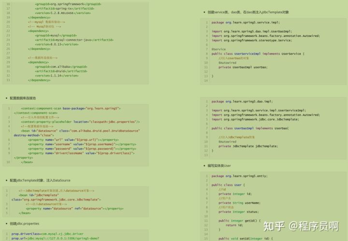
Task: Click the line "public void setId(Integer id) {"
Action: (x=246, y=239)
